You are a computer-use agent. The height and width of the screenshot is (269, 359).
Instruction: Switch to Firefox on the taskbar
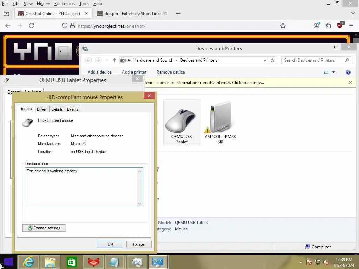tap(93, 262)
